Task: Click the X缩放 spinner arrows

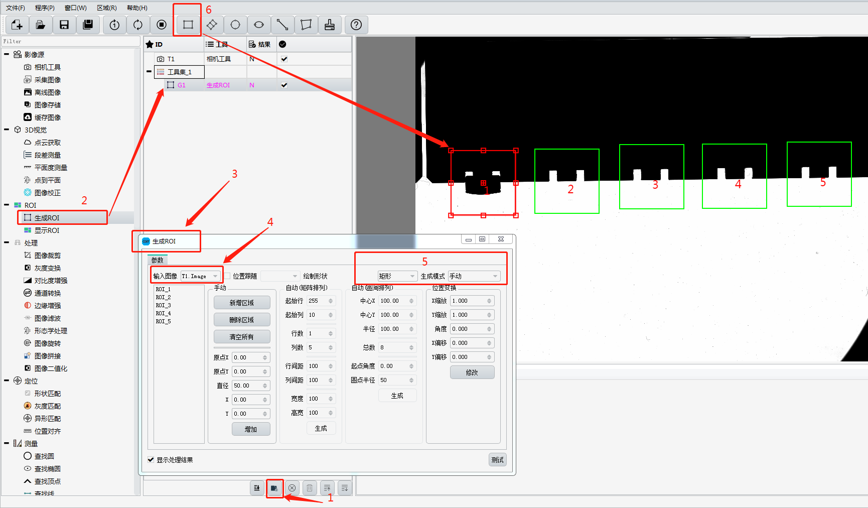Action: click(x=489, y=301)
